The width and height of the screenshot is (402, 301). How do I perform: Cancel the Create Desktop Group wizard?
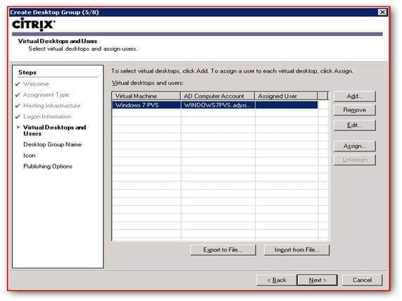coord(362,280)
